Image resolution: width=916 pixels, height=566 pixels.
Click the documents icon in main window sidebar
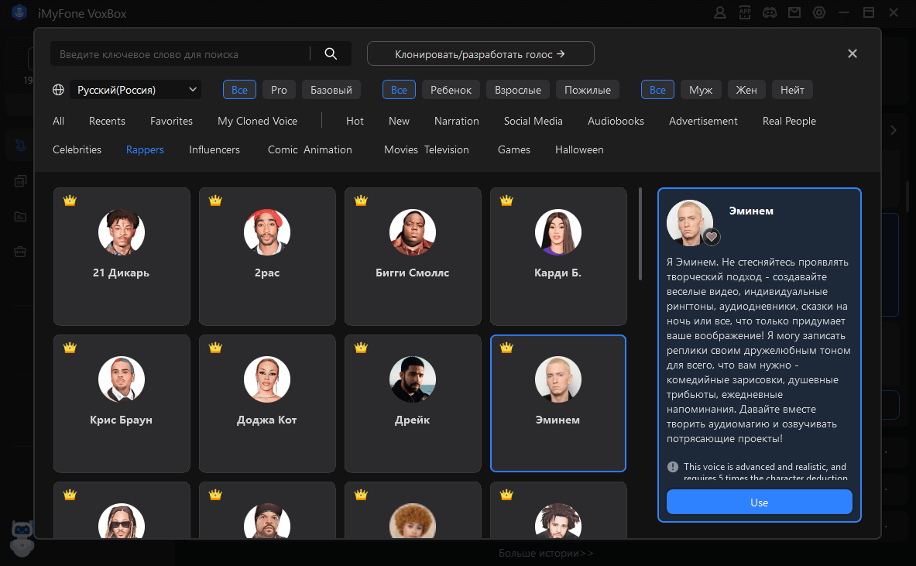[20, 181]
